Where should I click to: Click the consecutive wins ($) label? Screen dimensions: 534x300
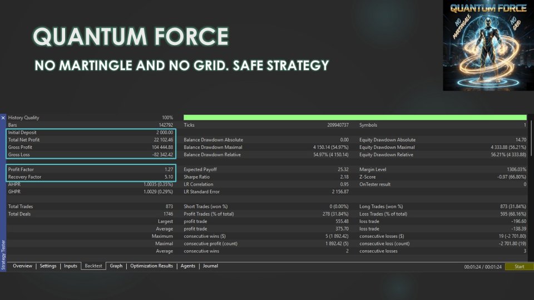click(205, 237)
